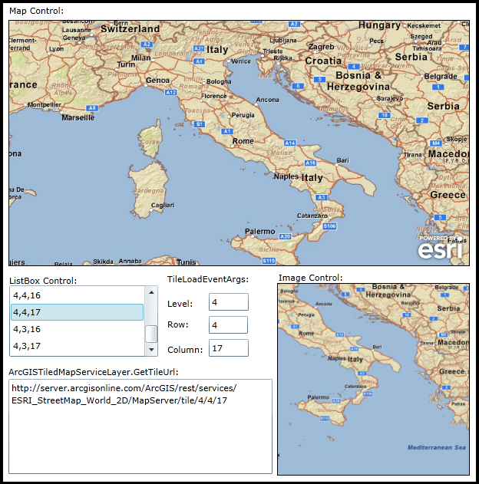Click the esri logo on the map
The image size is (479, 484).
coord(441,248)
